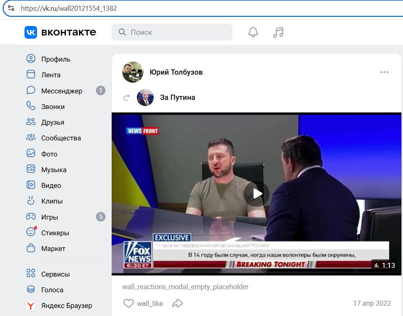Open За Путина community link
This screenshot has height=316, width=403.
coord(177,98)
